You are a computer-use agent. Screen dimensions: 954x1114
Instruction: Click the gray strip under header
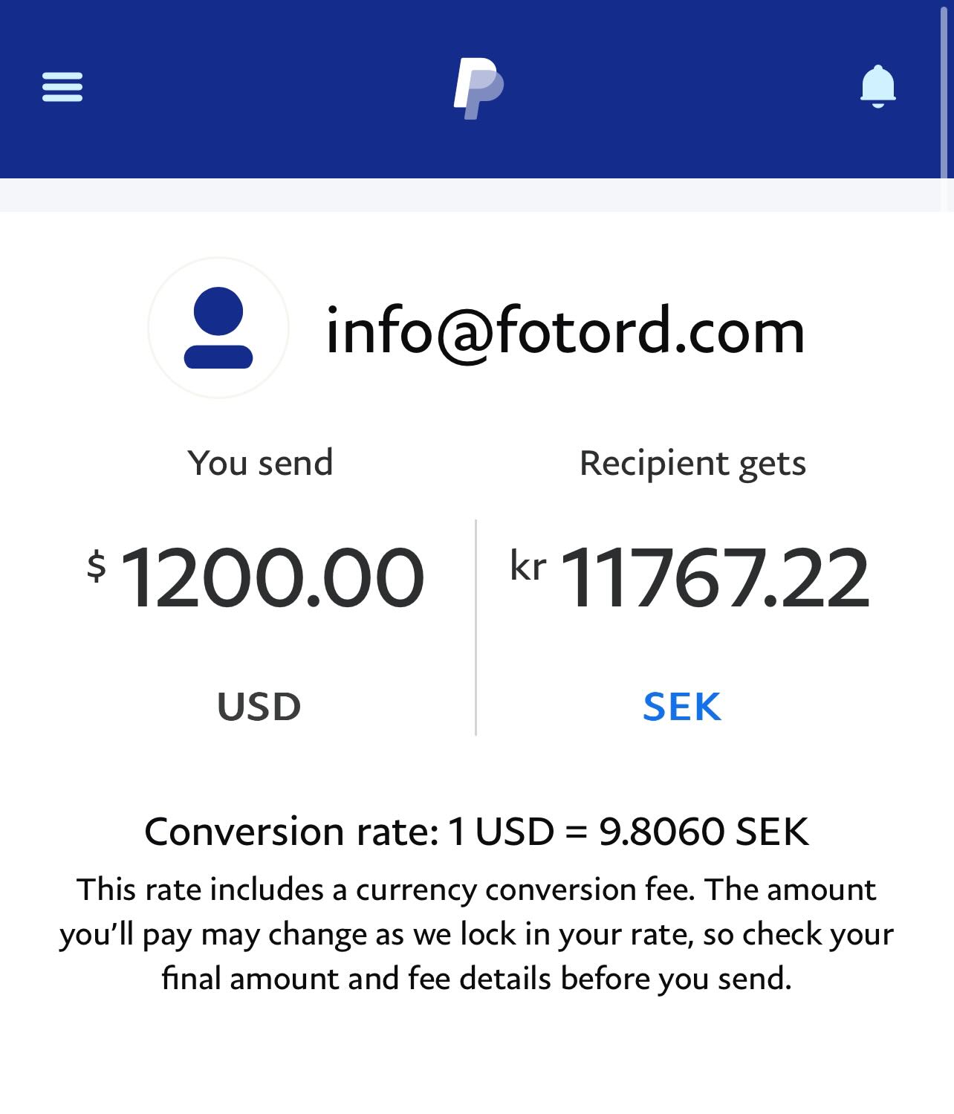pyautogui.click(x=477, y=195)
